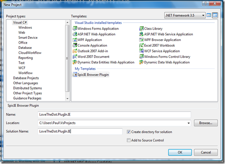Click the Name input field
Viewport: 225px width, 164px height.
click(114, 115)
